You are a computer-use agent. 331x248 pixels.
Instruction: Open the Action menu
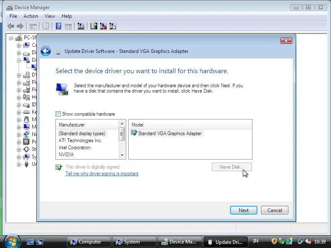pyautogui.click(x=31, y=16)
